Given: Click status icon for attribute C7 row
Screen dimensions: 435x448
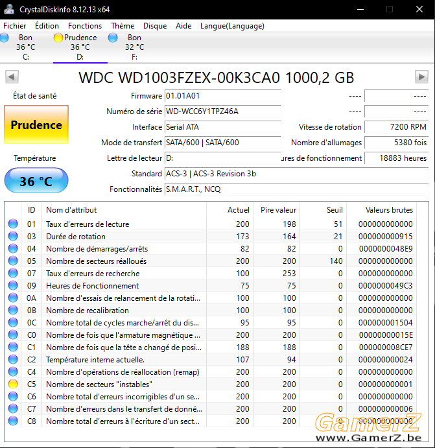Looking at the screenshot, I should (x=13, y=408).
